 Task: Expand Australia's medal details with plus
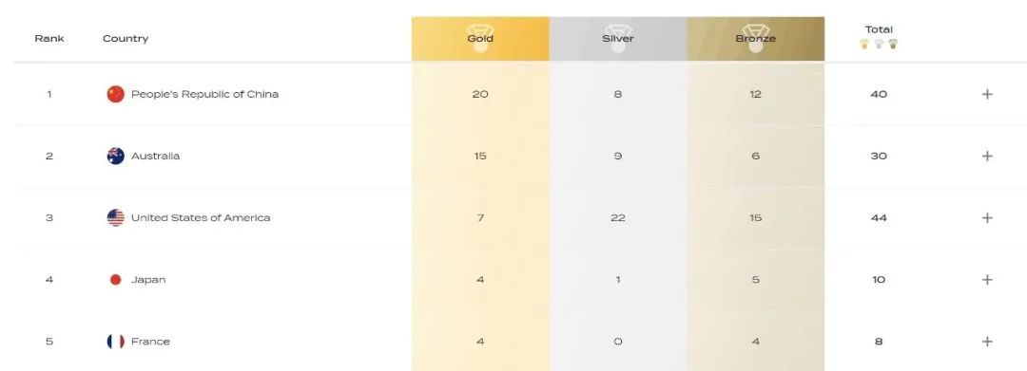click(x=987, y=157)
